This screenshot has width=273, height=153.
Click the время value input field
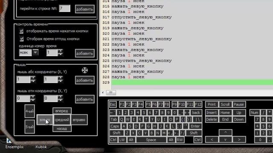pyautogui.click(x=52, y=53)
